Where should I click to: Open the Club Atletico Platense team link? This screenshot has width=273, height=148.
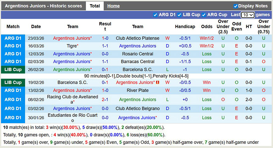point(138,38)
